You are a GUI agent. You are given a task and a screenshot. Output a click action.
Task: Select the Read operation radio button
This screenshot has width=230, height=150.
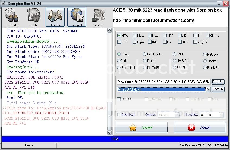click(x=119, y=54)
